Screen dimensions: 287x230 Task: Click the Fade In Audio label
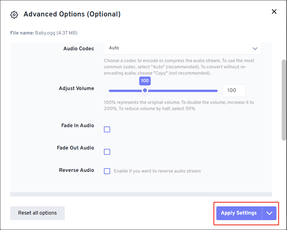[78, 126]
